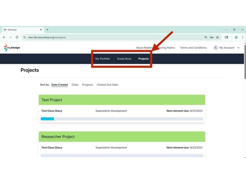This screenshot has height=184, width=246.
Task: Click the MyDesign logo
Action: tap(12, 48)
